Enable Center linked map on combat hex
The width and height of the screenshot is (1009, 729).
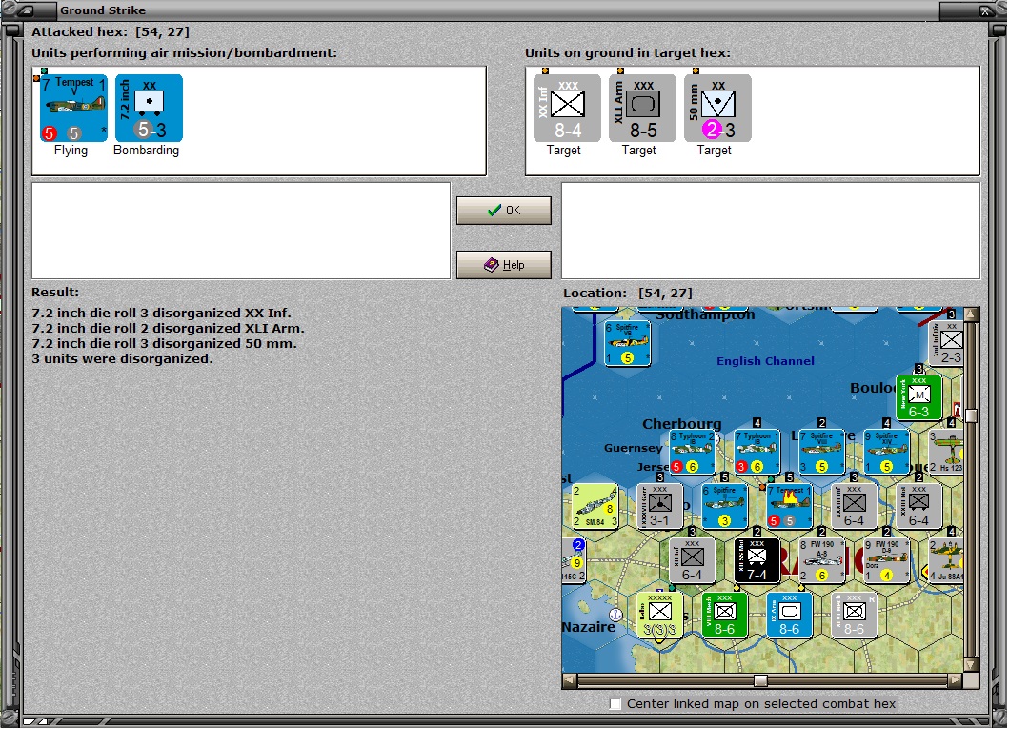point(615,704)
